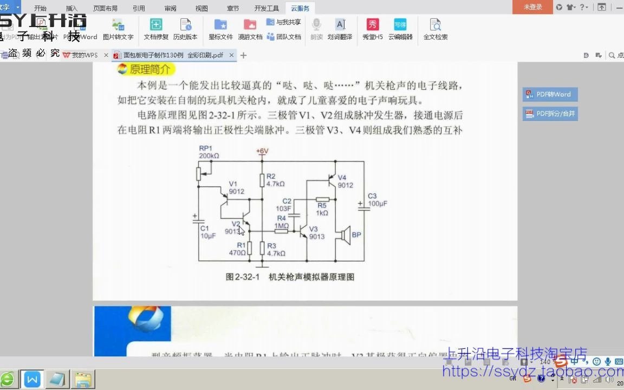Toggle the Sogou input method language indicator
Screen dimensions: 624x390
[574, 361]
